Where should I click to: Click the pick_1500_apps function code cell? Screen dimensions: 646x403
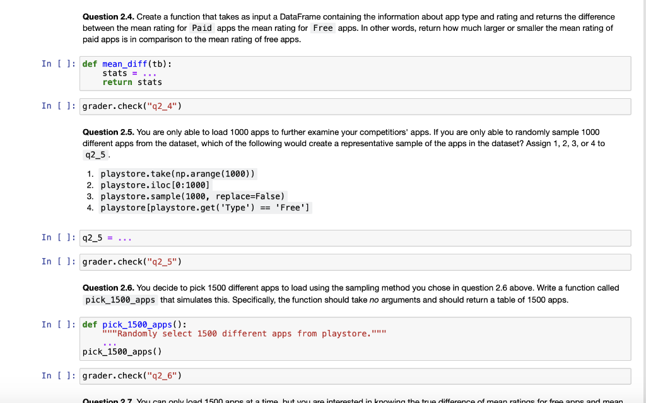(355, 338)
